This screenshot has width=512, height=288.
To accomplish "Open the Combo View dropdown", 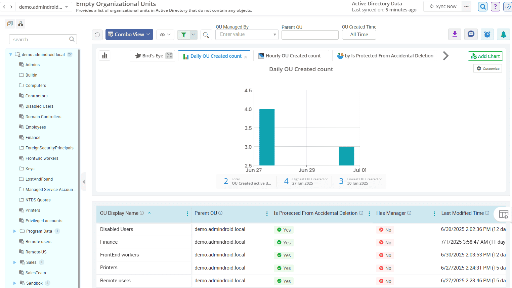I will coord(129,35).
